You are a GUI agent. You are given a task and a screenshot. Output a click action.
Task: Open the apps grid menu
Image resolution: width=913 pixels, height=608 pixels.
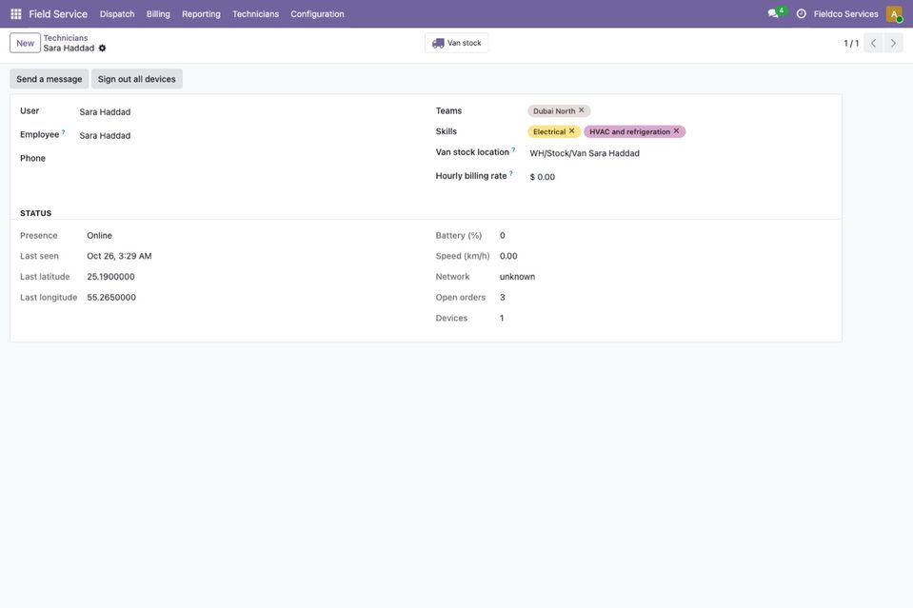coord(16,14)
